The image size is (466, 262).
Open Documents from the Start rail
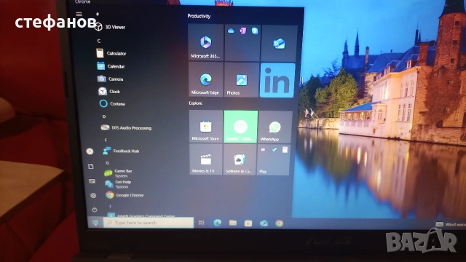click(91, 166)
